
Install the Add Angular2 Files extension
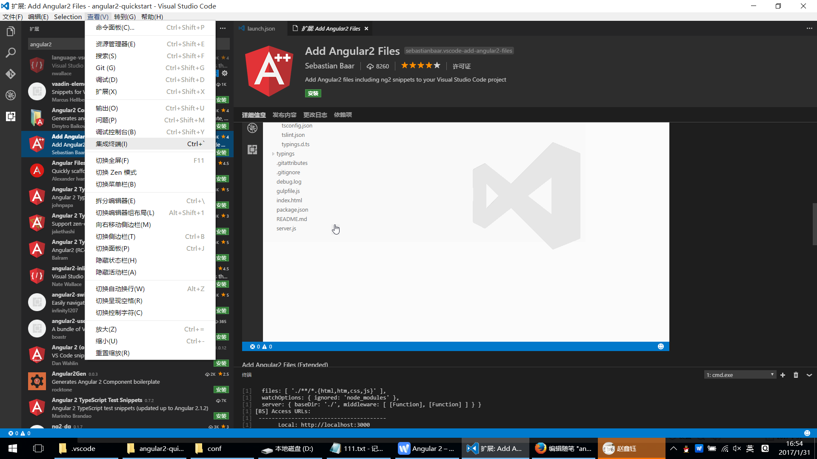313,93
